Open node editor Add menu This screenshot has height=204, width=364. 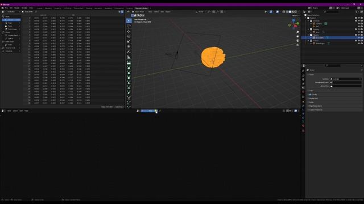[21, 111]
